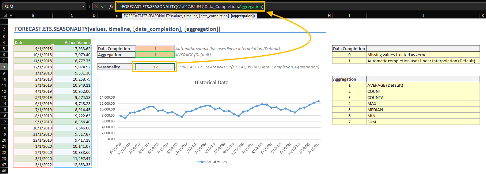Select the value cell 12,853.33

coord(72,165)
